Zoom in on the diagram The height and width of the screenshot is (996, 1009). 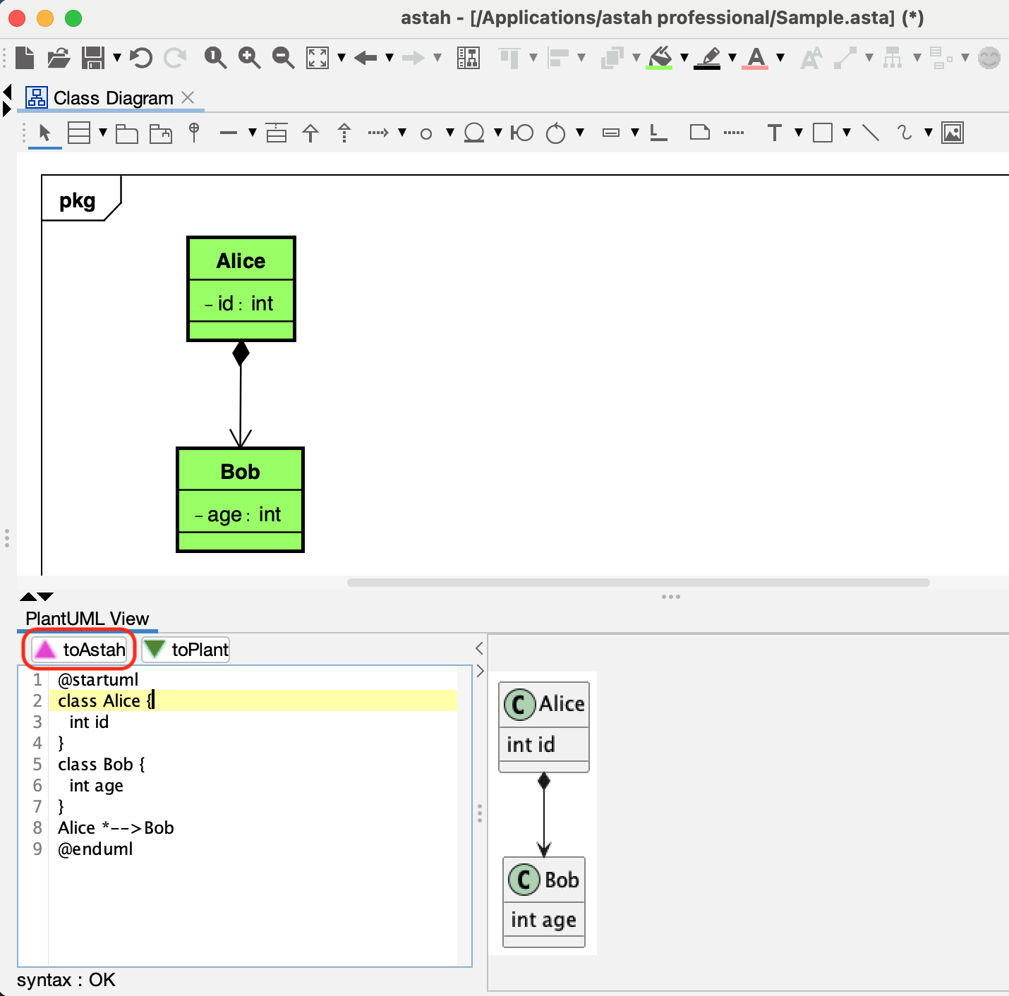(x=249, y=58)
